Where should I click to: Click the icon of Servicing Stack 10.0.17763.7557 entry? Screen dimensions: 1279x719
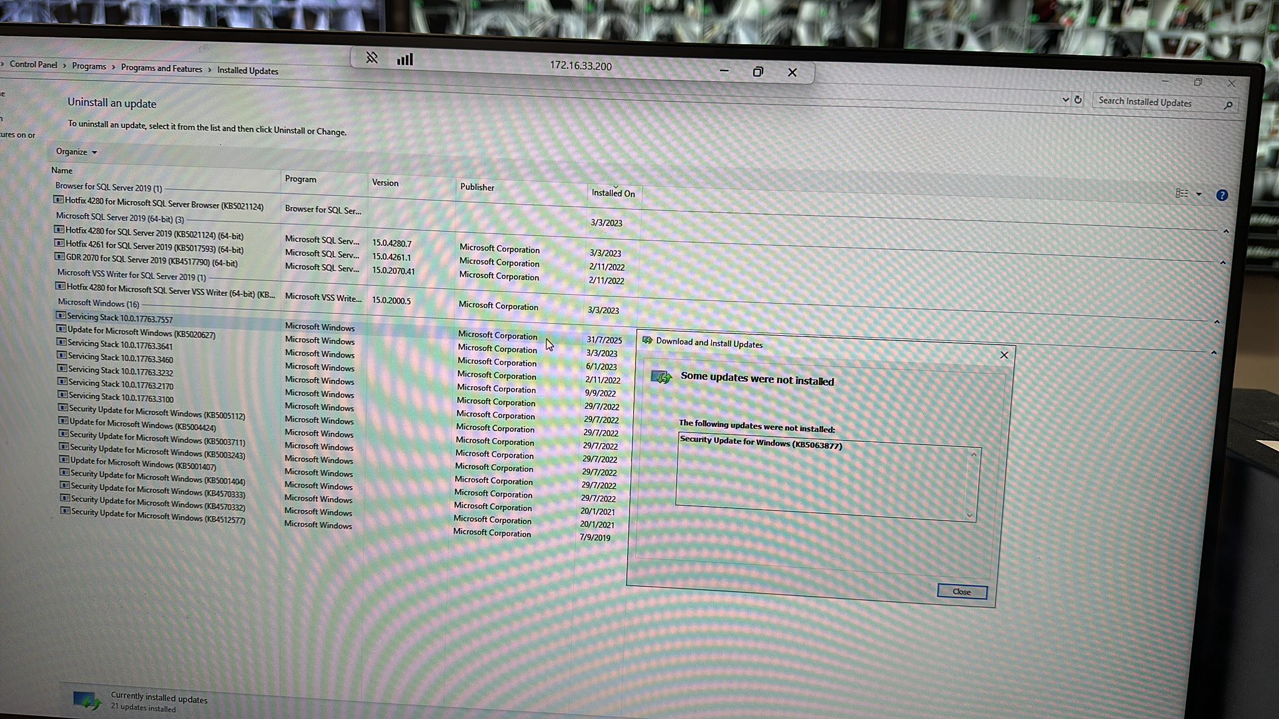click(x=61, y=316)
